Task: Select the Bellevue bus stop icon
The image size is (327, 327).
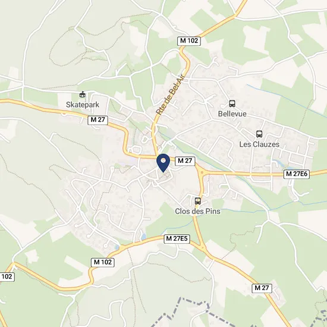Action: [x=232, y=103]
